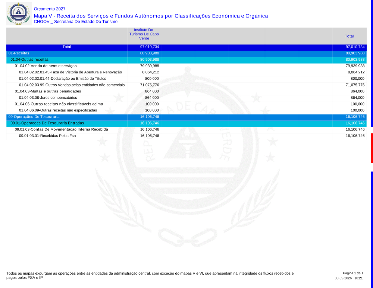Select the Total value 100,000 for row 01.04.06.09
The width and height of the screenshot is (373, 288).
point(357,110)
